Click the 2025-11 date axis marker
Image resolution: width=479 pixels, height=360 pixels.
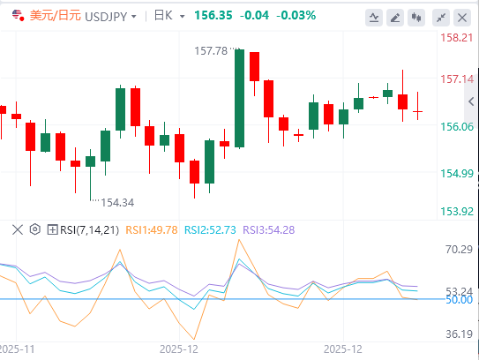click(17, 349)
